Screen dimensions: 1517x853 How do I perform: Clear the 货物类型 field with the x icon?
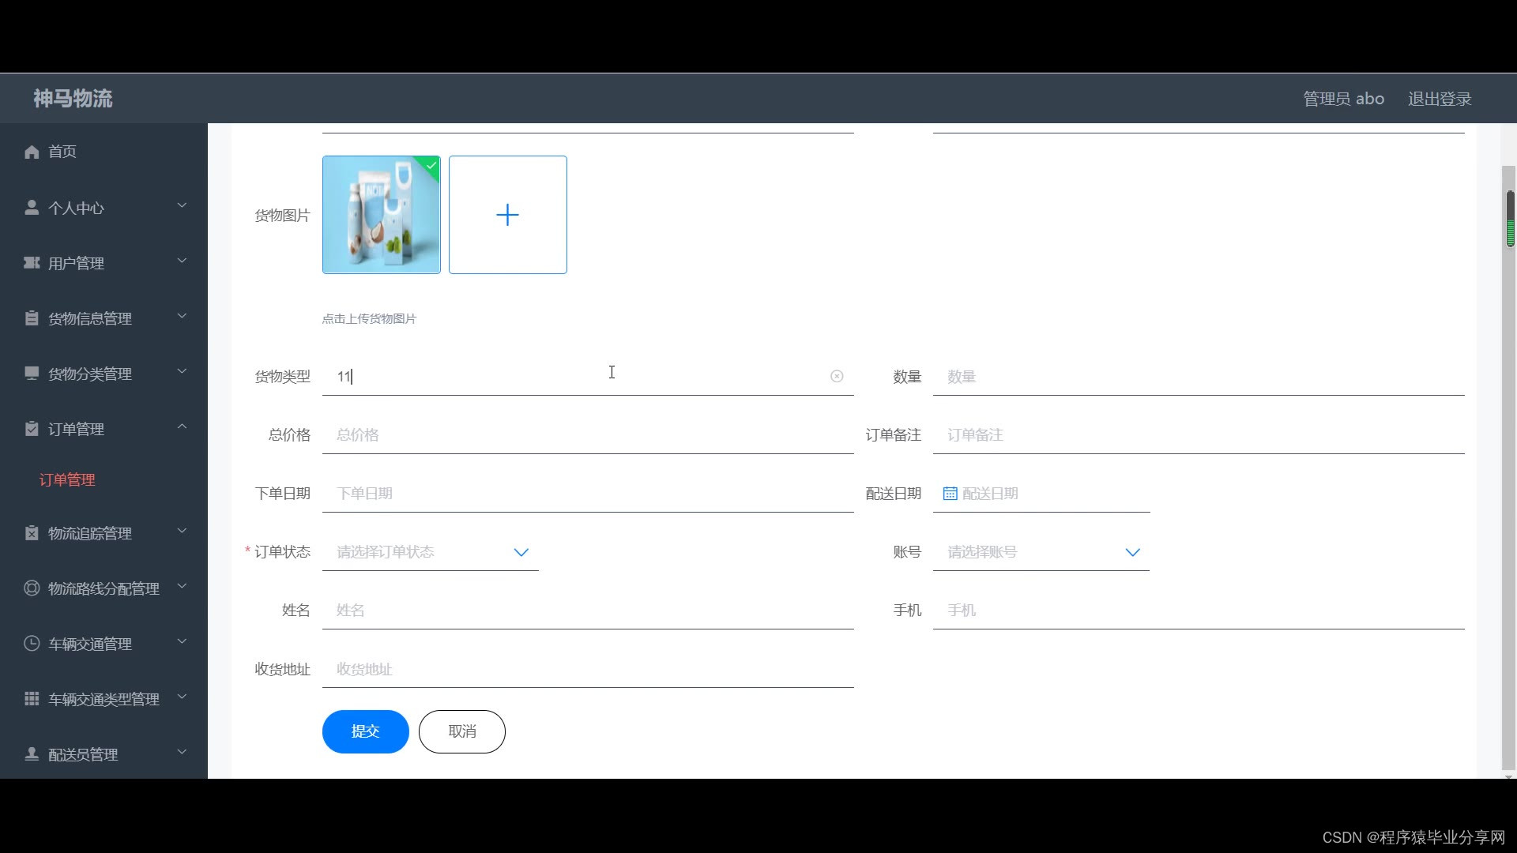(837, 377)
